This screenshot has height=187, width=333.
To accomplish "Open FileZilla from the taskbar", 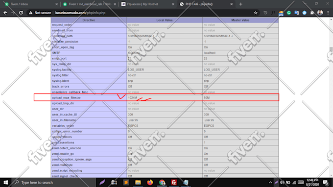I will click(x=174, y=182).
